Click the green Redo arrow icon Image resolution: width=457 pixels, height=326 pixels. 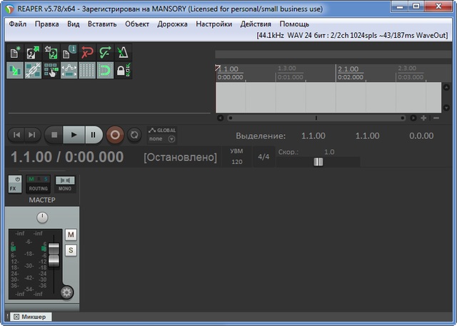[x=105, y=53]
